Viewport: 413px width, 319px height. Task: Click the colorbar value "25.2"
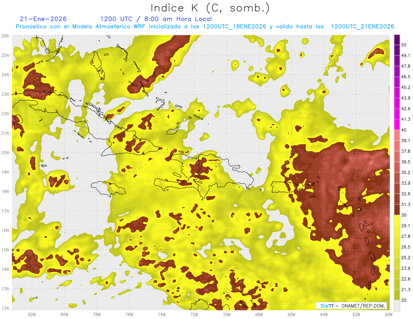click(x=406, y=258)
